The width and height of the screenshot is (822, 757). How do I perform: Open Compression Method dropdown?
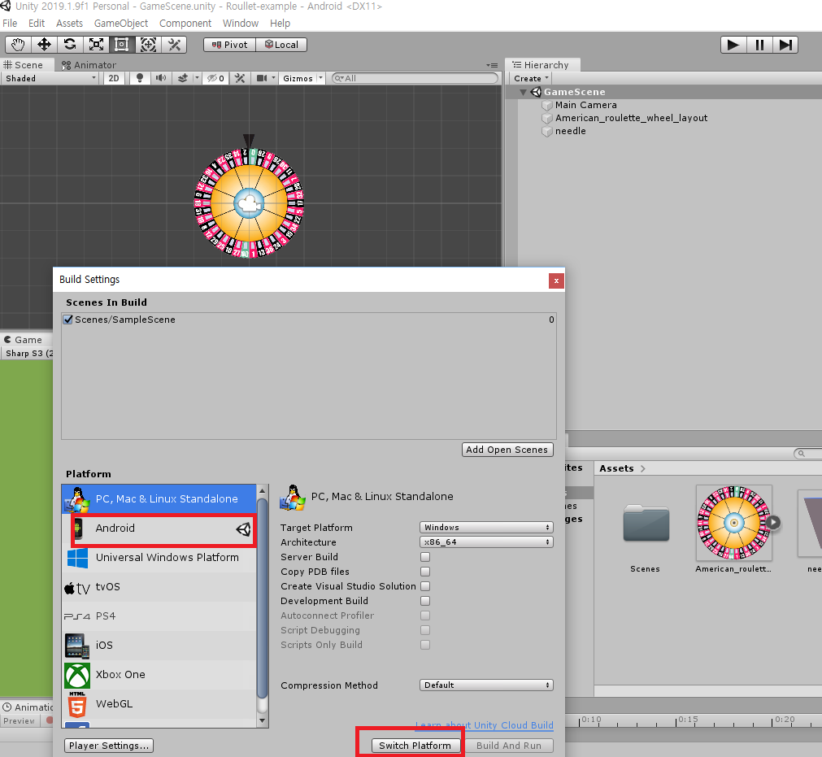pos(486,685)
